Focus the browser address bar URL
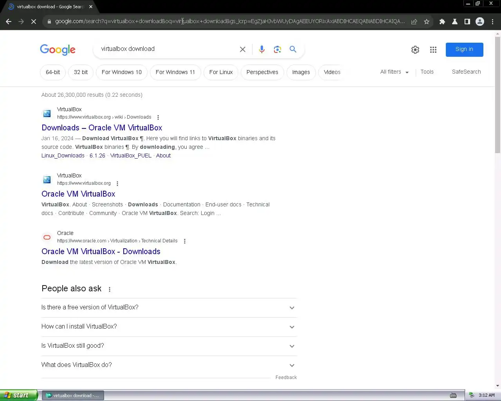Image resolution: width=501 pixels, height=401 pixels. pyautogui.click(x=230, y=22)
